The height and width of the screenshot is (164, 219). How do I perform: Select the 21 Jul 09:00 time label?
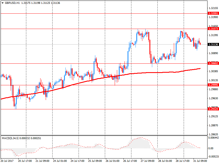click(42, 161)
